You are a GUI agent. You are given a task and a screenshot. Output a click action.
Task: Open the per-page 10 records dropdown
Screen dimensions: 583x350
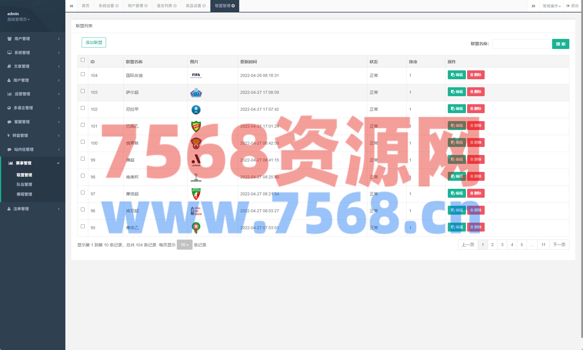point(185,245)
